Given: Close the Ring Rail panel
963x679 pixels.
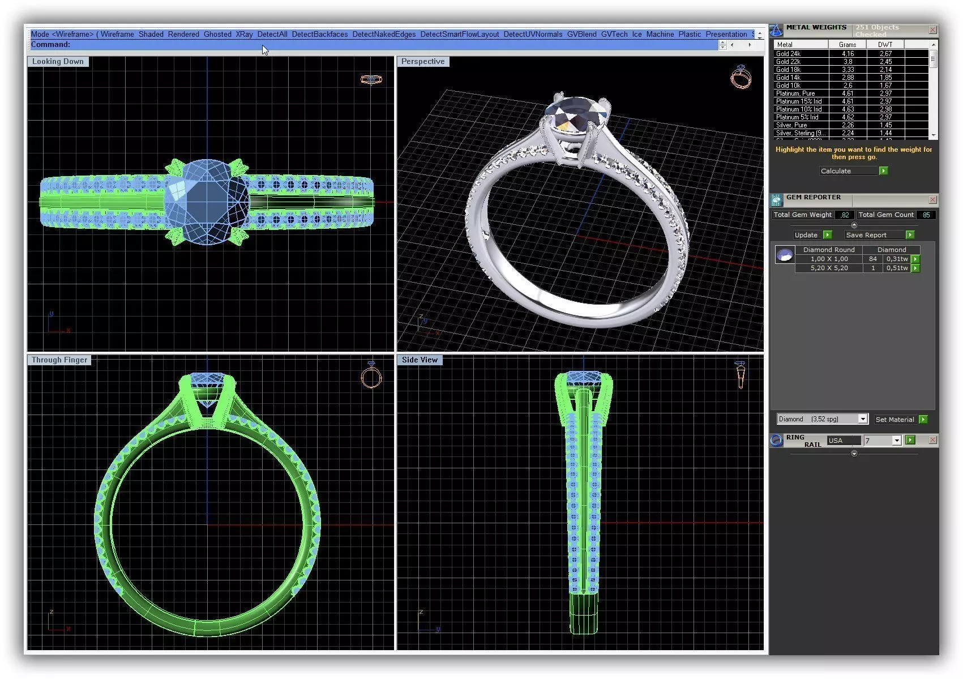Looking at the screenshot, I should (932, 440).
